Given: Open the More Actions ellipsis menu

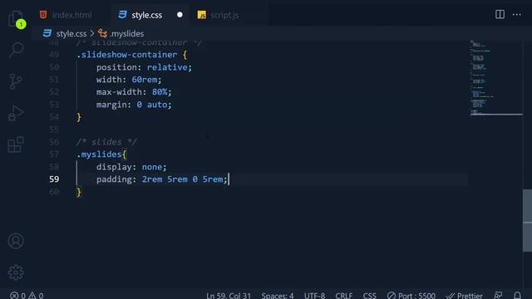Looking at the screenshot, I should (x=517, y=15).
